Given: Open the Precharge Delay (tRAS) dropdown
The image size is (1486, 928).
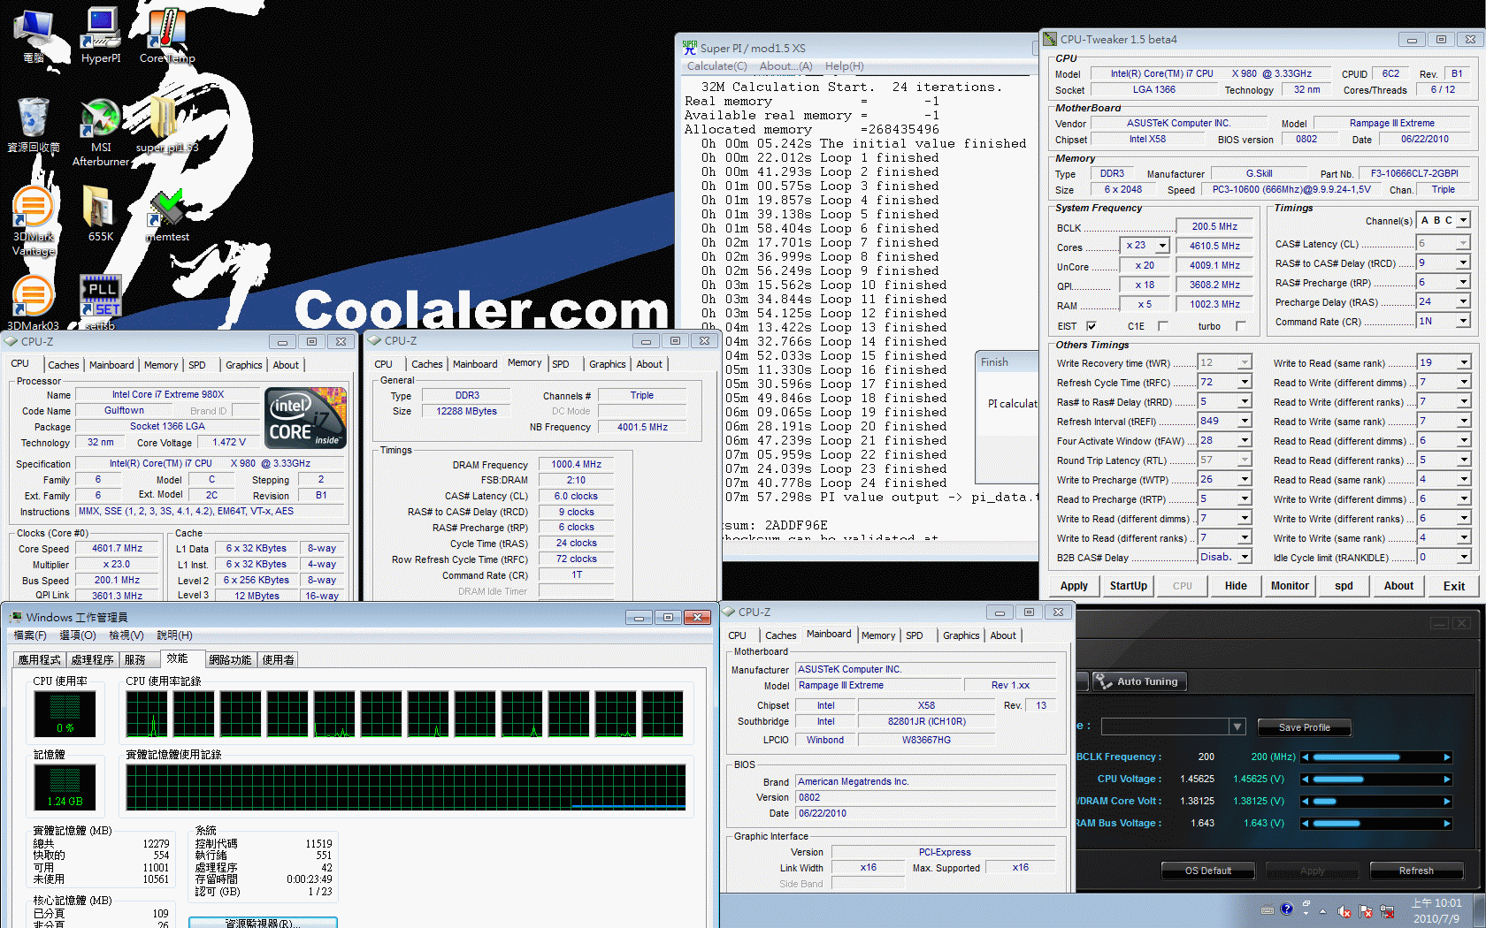Looking at the screenshot, I should (x=1463, y=301).
